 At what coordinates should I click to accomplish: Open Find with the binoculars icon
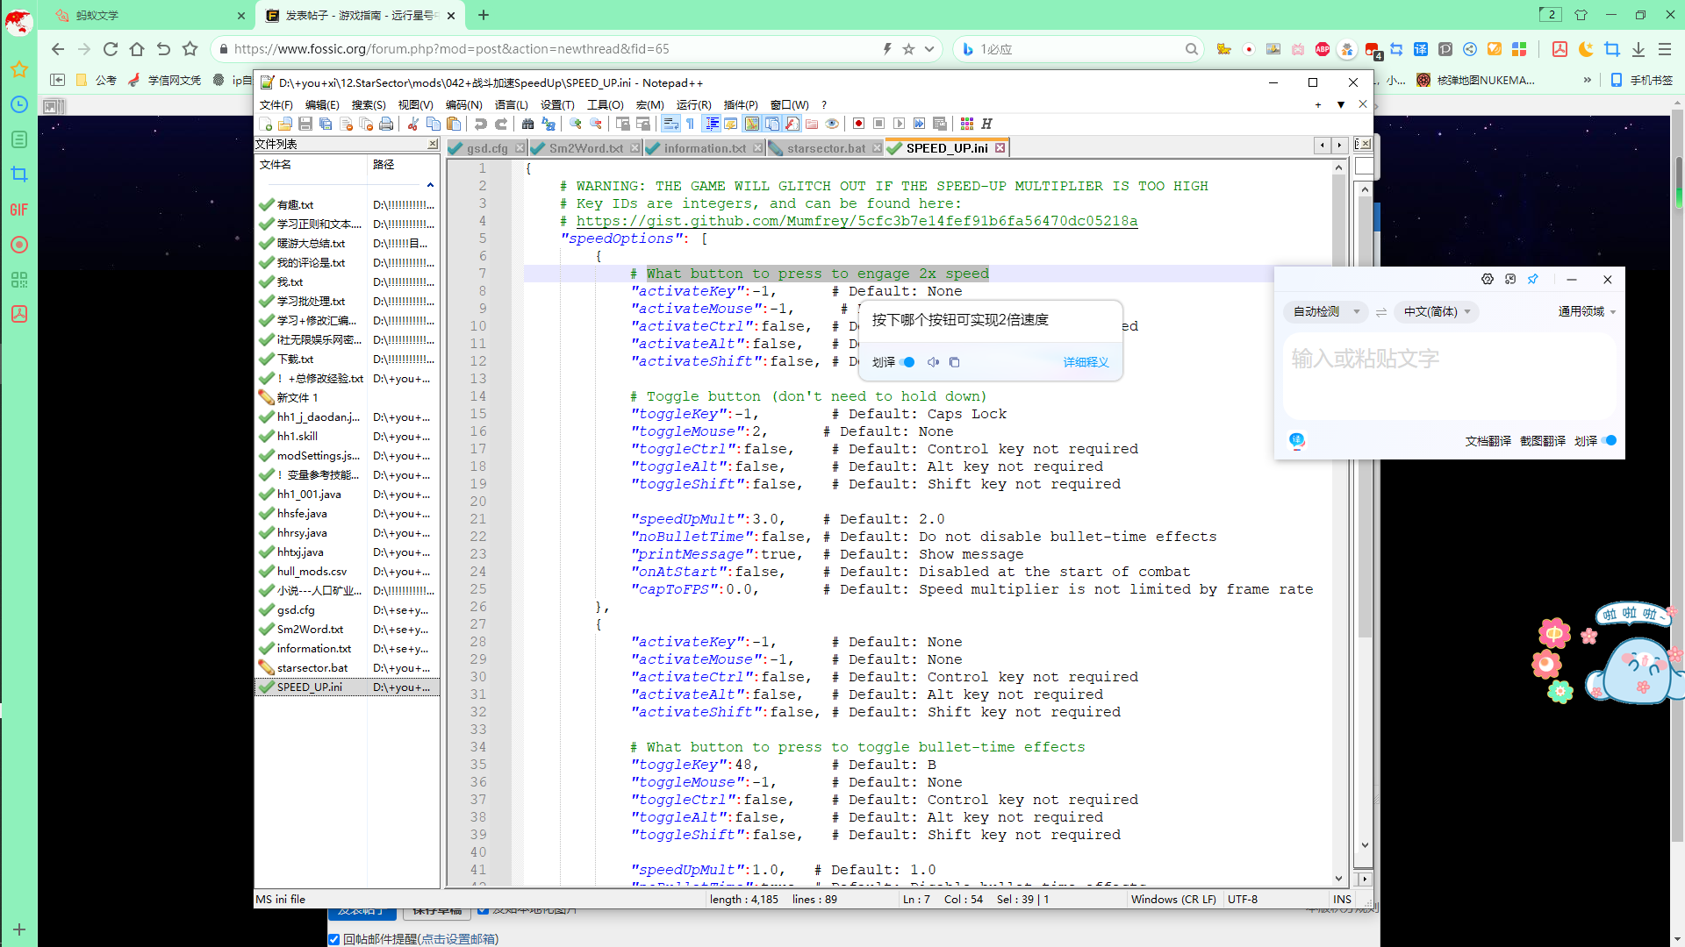[527, 124]
